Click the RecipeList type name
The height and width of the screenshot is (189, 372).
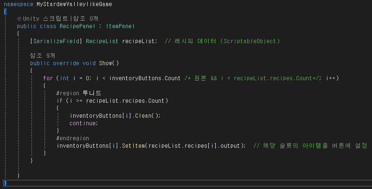pyautogui.click(x=102, y=41)
